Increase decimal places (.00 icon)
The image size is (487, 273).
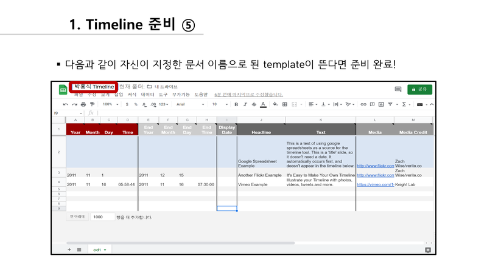click(x=153, y=104)
